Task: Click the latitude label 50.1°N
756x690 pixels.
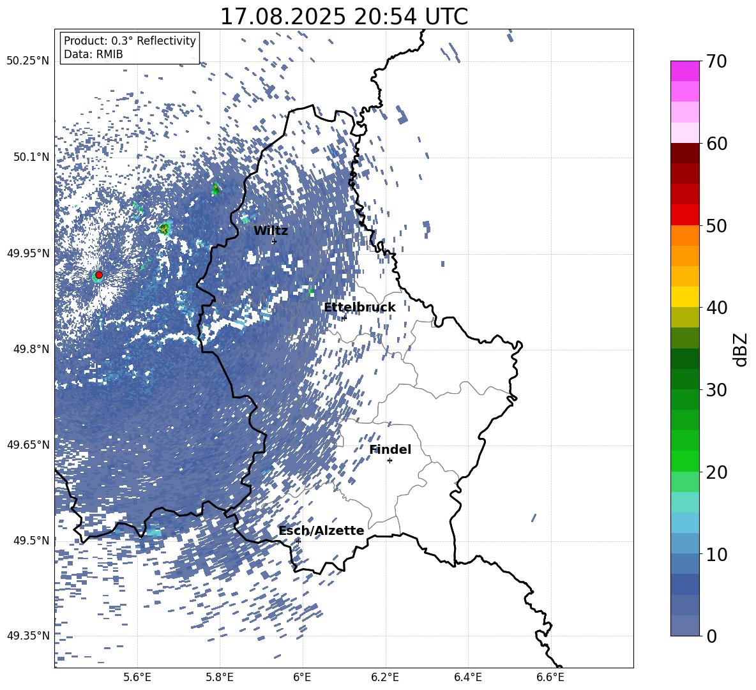Action: (x=31, y=157)
